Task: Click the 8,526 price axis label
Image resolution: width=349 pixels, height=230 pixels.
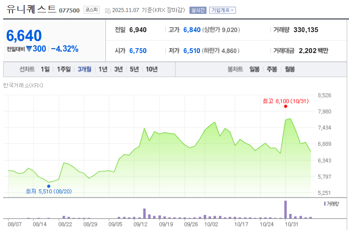Action: (x=324, y=95)
